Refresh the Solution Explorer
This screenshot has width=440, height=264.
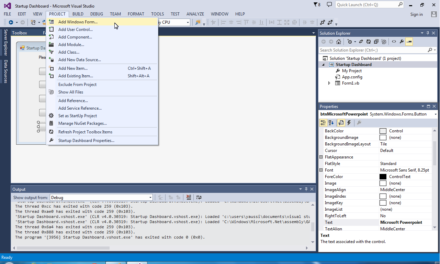(x=369, y=42)
